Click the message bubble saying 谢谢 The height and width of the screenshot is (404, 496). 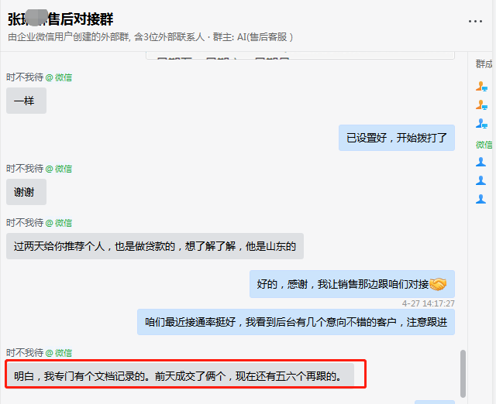[26, 192]
